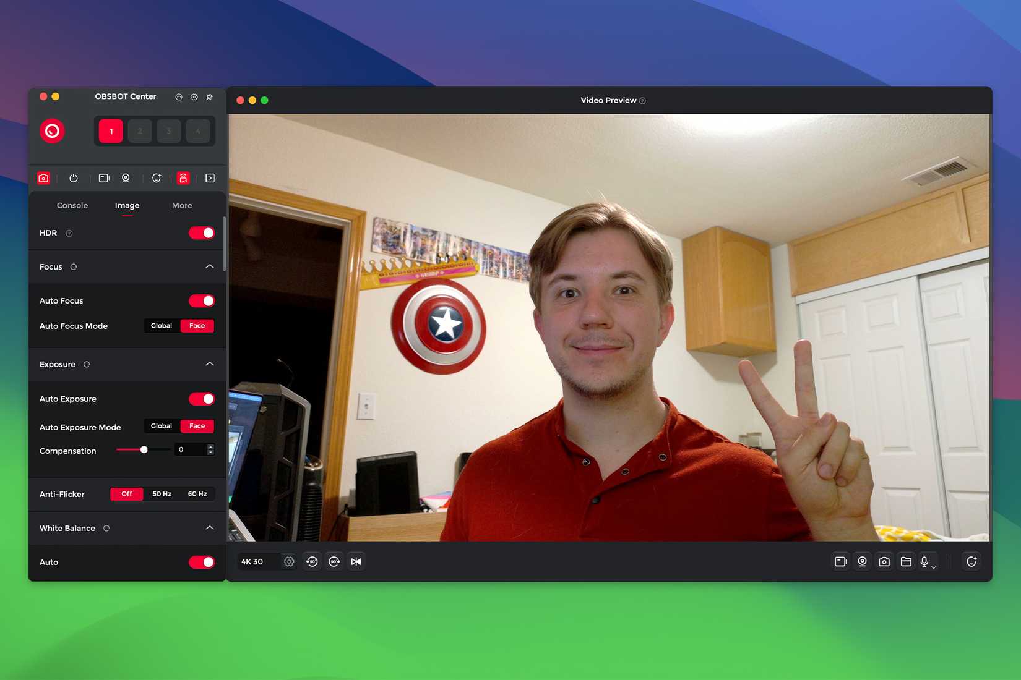Image resolution: width=1021 pixels, height=680 pixels.
Task: Switch to the Console tab
Action: (72, 205)
